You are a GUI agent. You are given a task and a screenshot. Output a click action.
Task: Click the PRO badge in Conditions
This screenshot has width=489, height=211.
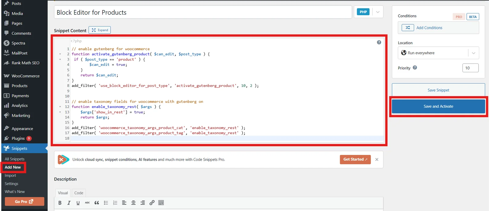click(459, 17)
